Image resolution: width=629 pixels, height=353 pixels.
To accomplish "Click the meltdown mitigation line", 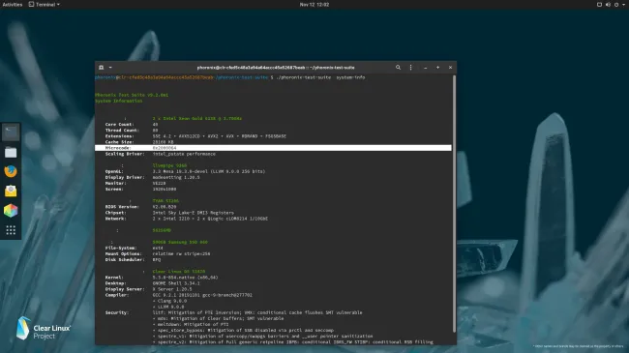I will click(x=191, y=325).
